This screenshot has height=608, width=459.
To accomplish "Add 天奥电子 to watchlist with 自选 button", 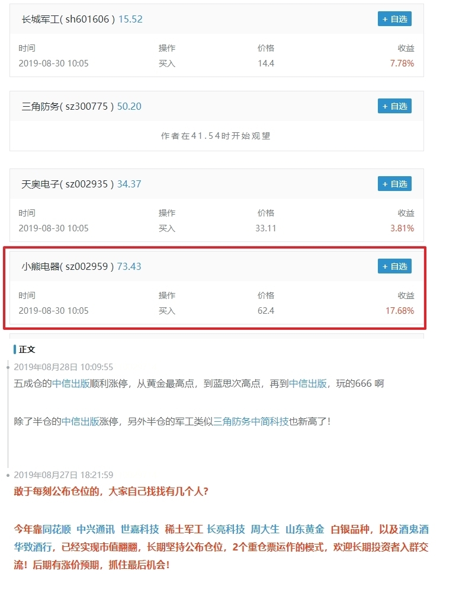I will click(394, 184).
